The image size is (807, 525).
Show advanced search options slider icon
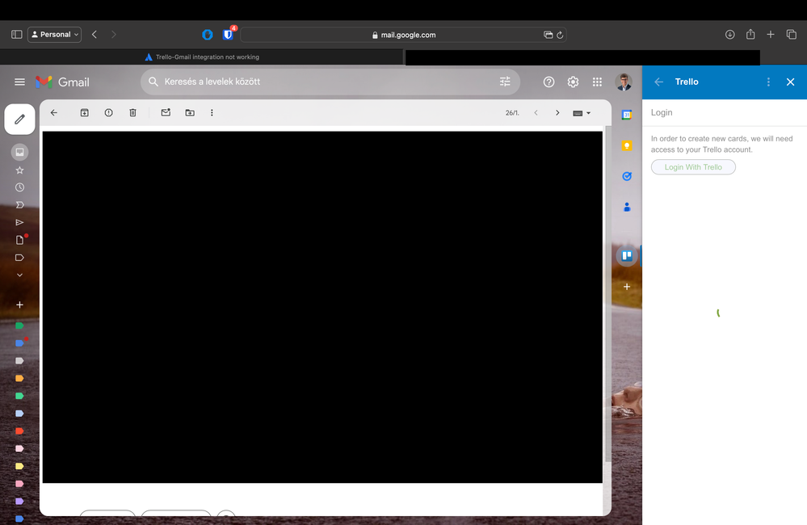coord(505,82)
